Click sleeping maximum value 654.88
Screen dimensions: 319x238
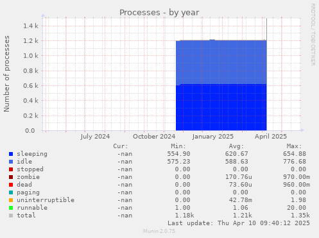tap(295, 154)
